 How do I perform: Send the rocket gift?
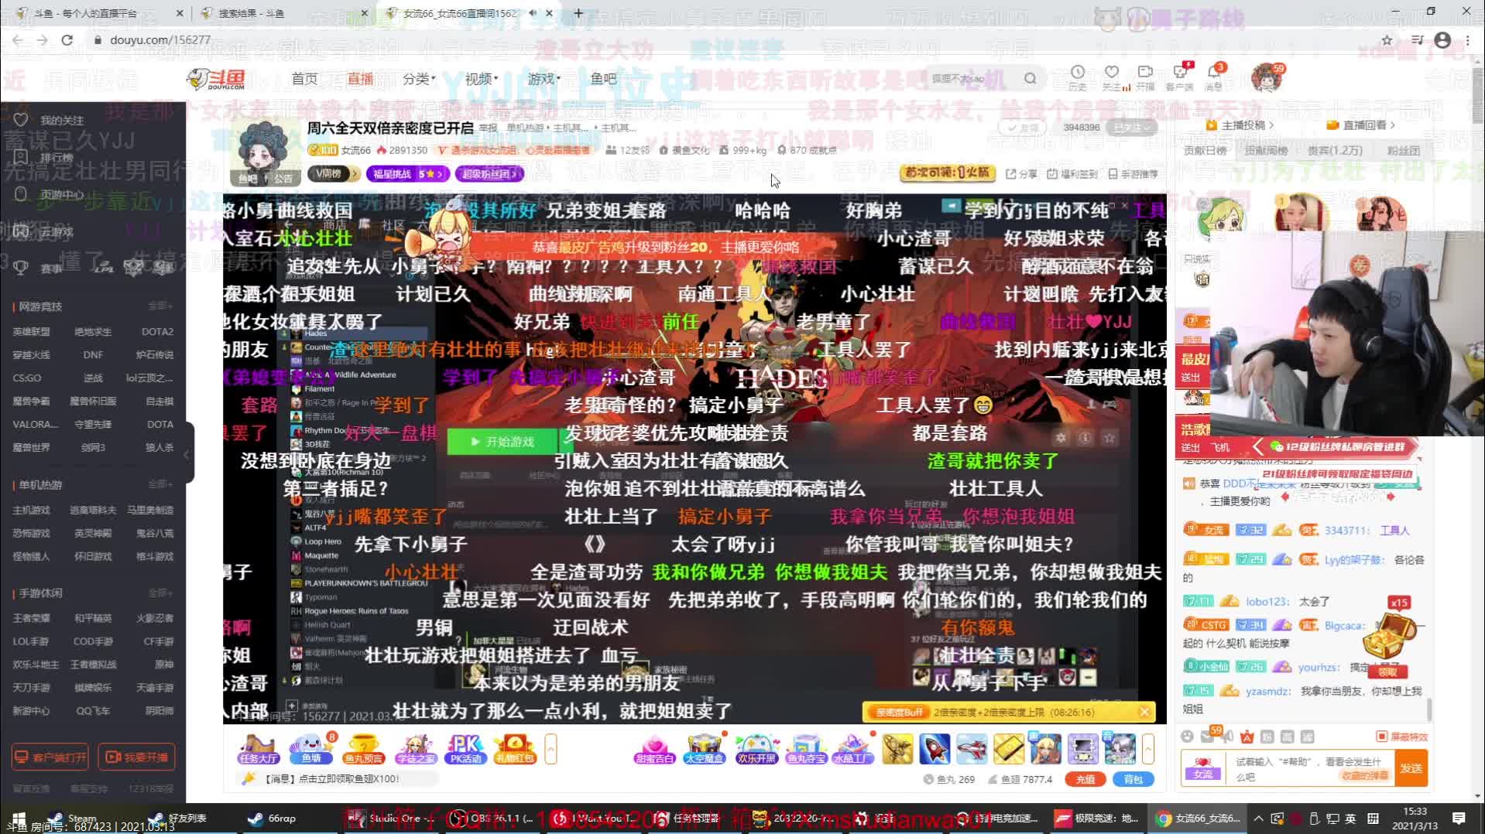click(x=935, y=749)
